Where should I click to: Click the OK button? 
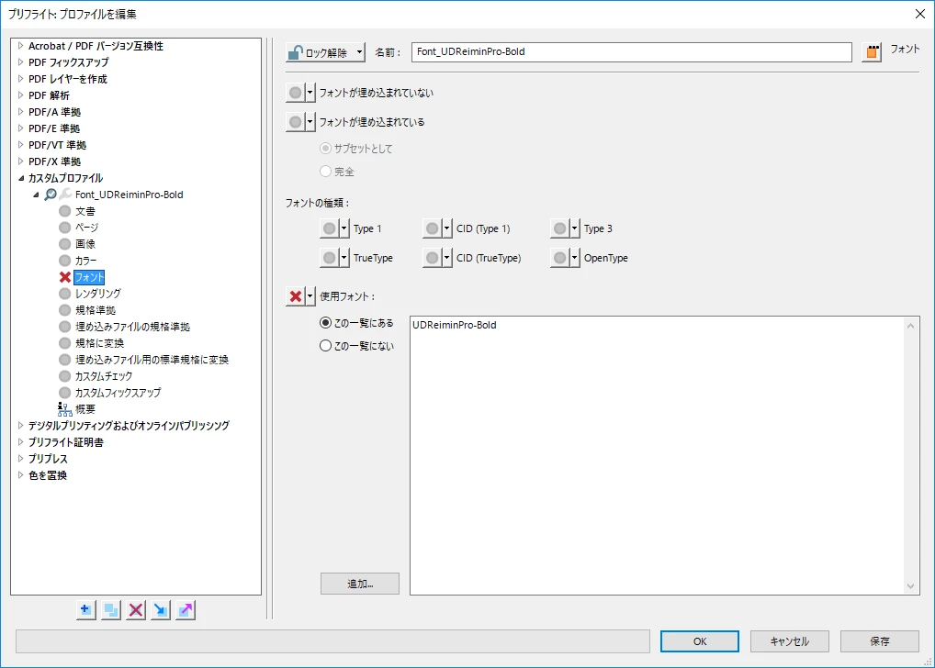700,641
